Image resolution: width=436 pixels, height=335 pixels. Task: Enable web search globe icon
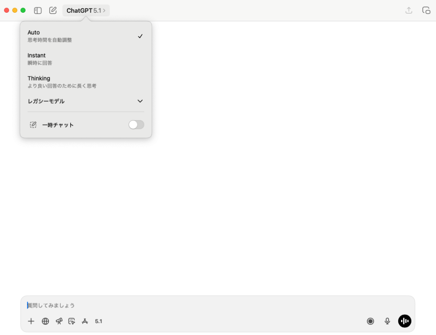(46, 321)
